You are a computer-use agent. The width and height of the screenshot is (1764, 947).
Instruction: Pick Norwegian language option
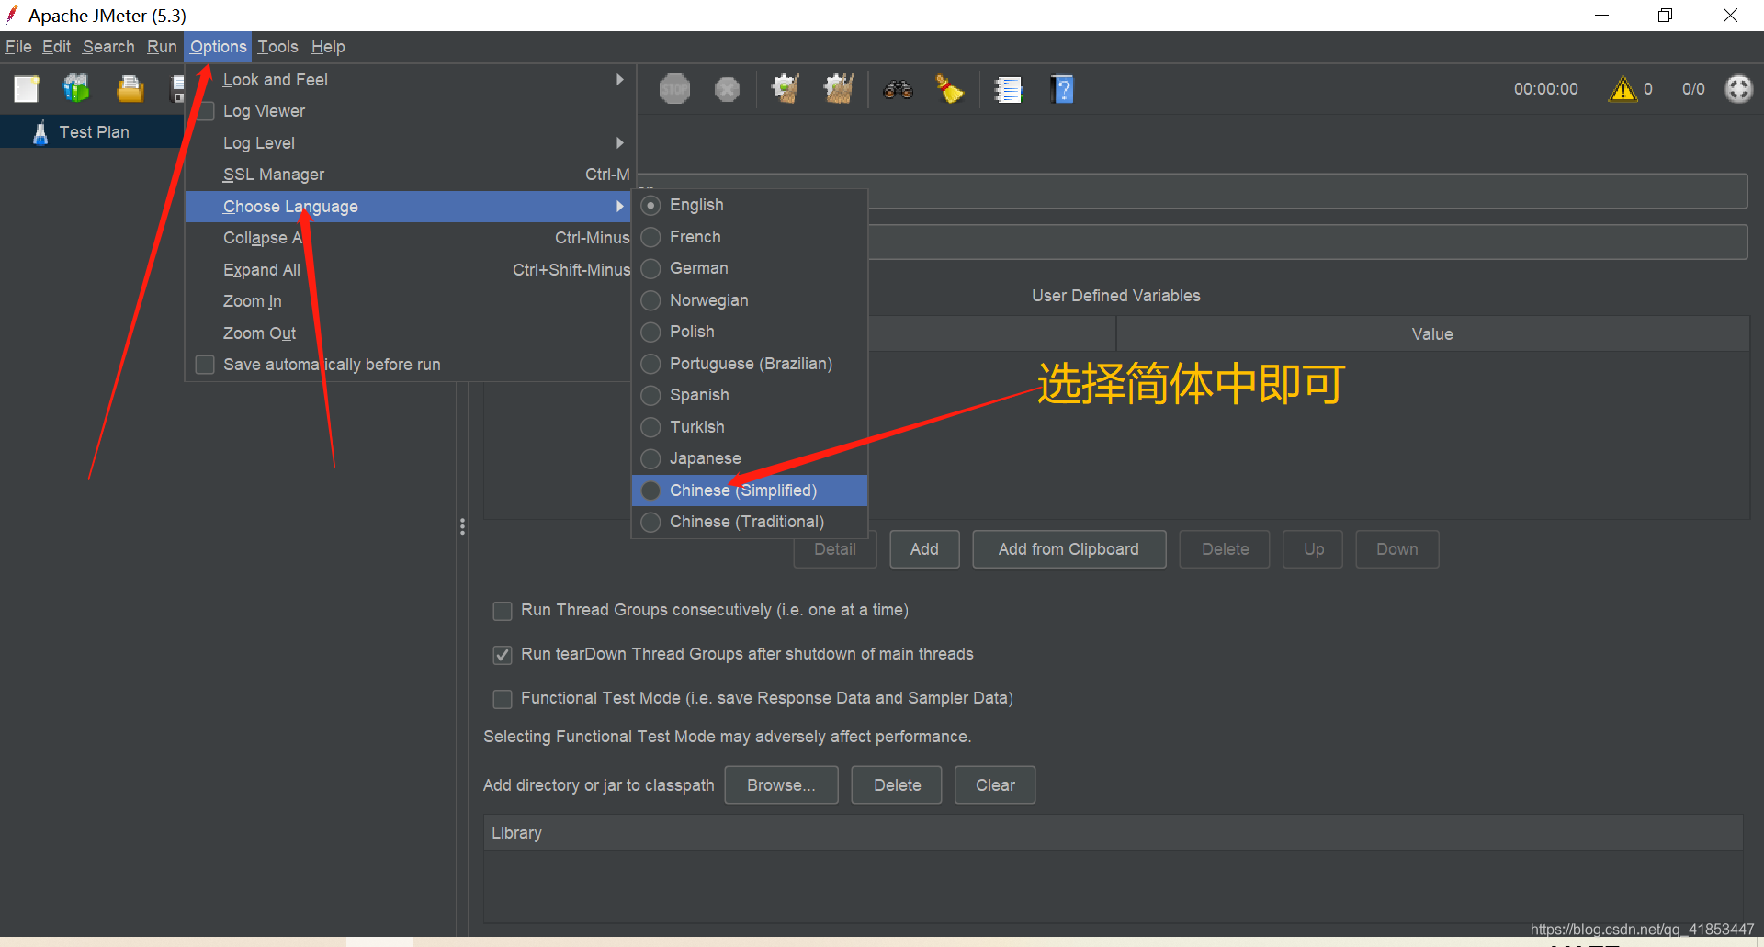pyautogui.click(x=750, y=300)
